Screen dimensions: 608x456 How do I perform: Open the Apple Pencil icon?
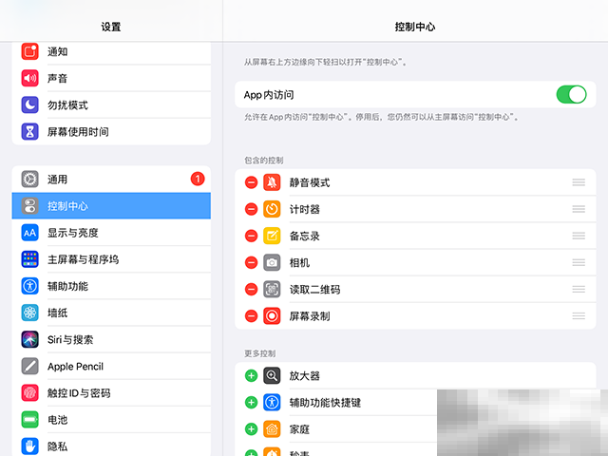[x=29, y=367]
